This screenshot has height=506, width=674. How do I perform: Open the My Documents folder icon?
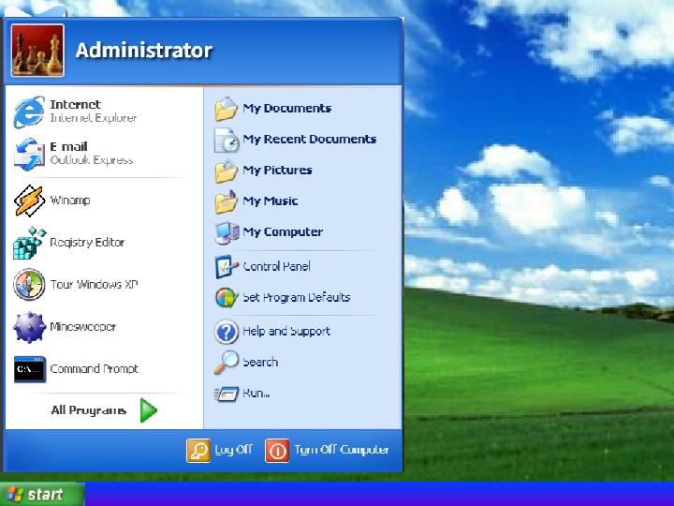(x=227, y=109)
